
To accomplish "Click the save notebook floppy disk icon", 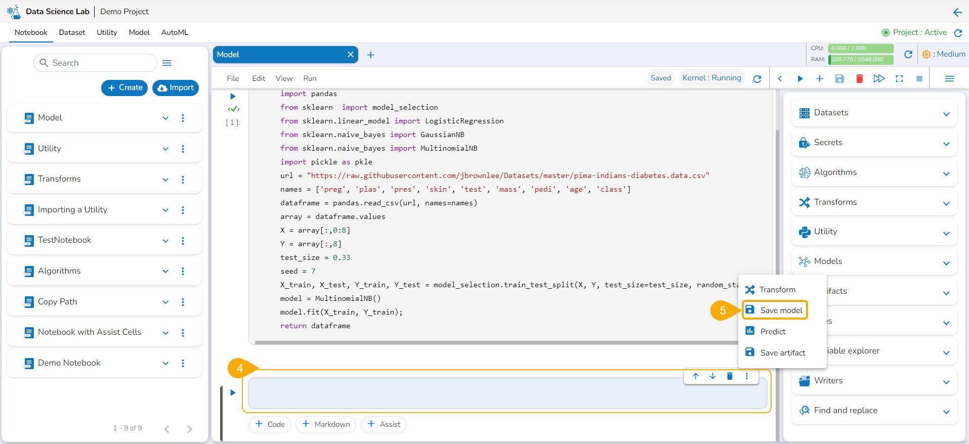I will tap(839, 78).
